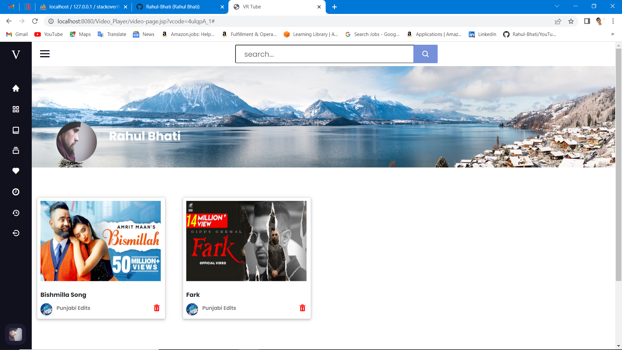This screenshot has height=350, width=622.
Task: Expand hidden bookmarks chevron
Action: 612,34
